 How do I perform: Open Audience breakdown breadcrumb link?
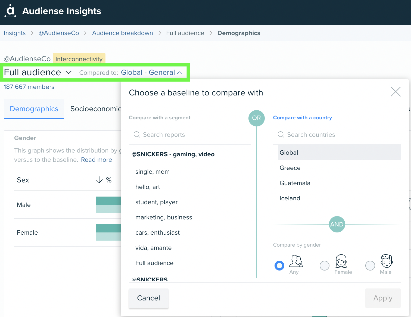(123, 33)
